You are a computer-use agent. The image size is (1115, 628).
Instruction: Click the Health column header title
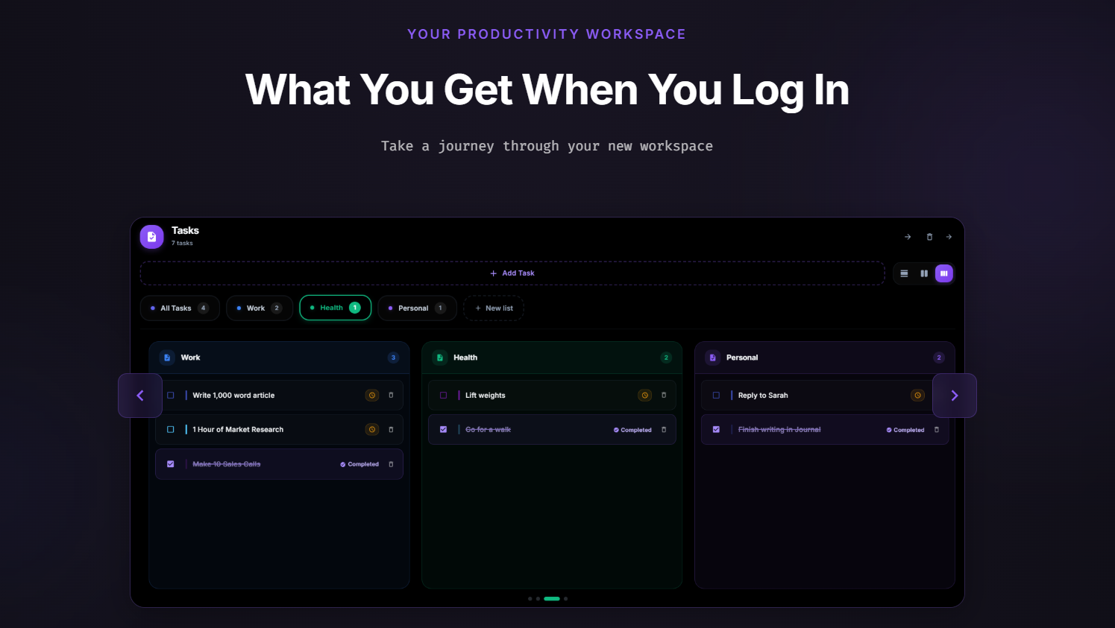point(465,358)
